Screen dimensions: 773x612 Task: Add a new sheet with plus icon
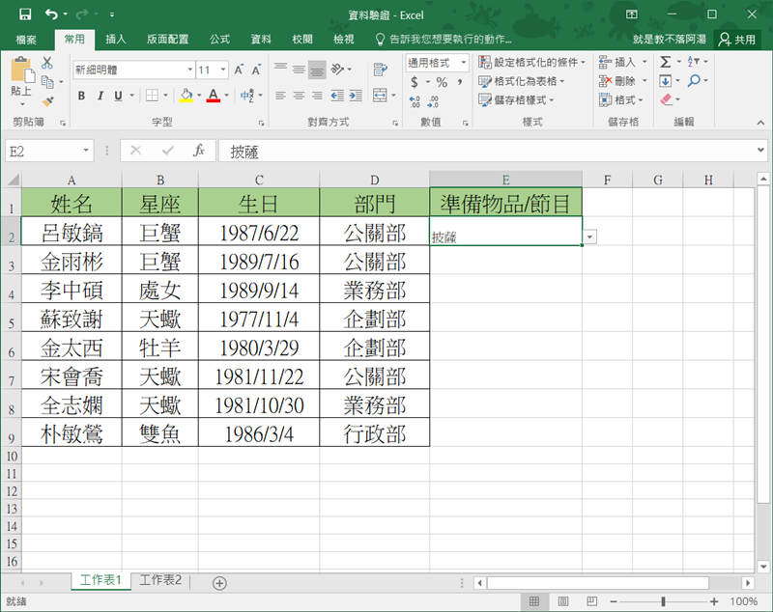pyautogui.click(x=219, y=582)
